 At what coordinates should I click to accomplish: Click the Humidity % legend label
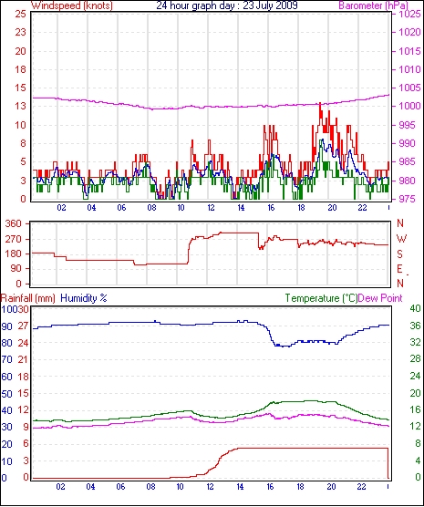(x=84, y=298)
